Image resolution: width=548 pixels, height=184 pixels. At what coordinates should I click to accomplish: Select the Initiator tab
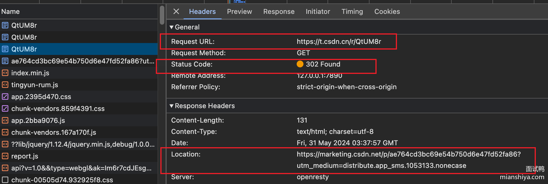pos(318,12)
